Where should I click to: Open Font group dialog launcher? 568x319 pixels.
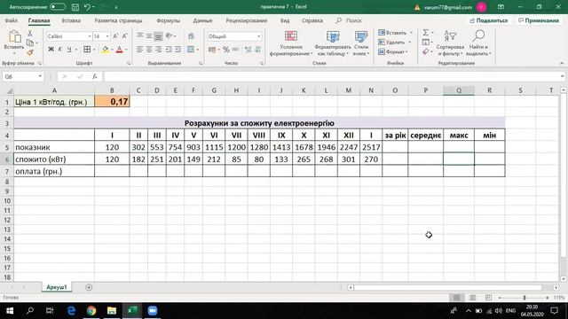(129, 63)
